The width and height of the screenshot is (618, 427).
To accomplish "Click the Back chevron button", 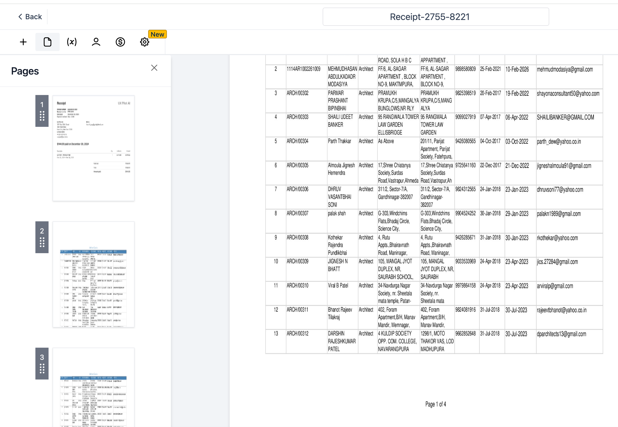I will click(x=30, y=17).
